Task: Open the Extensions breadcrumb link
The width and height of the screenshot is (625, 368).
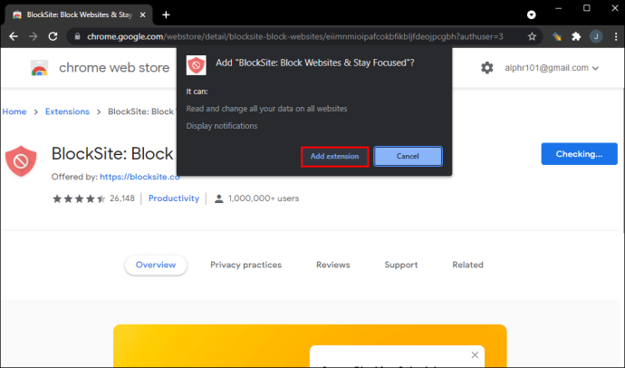Action: tap(67, 111)
